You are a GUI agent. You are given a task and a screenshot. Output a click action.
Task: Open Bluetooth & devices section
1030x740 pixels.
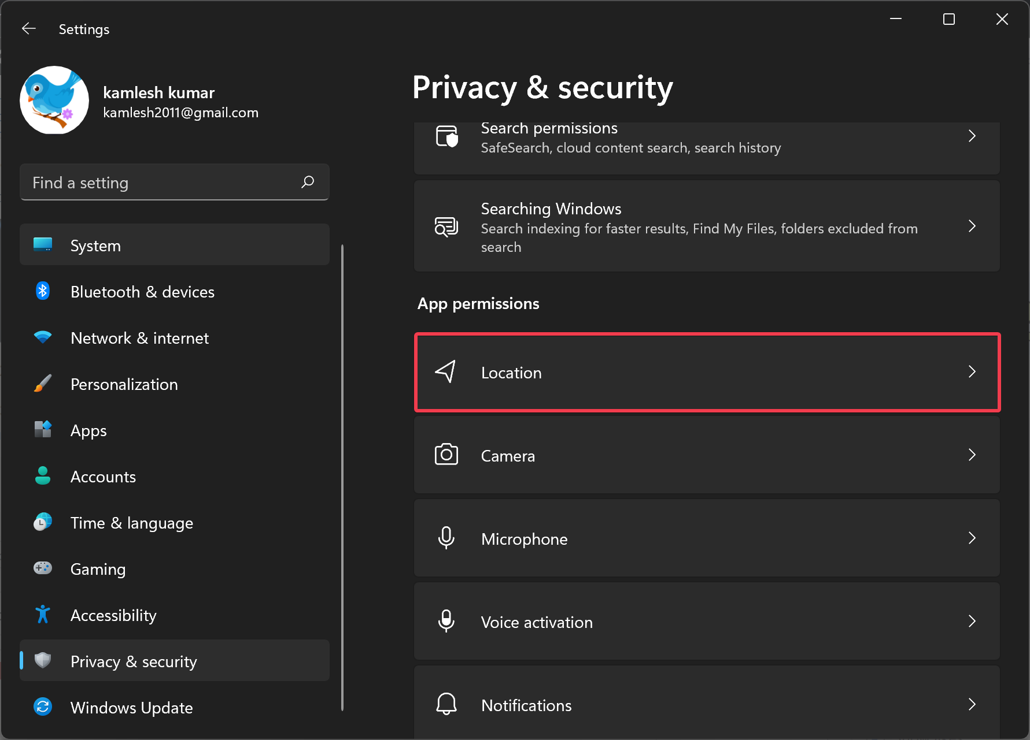click(x=175, y=291)
